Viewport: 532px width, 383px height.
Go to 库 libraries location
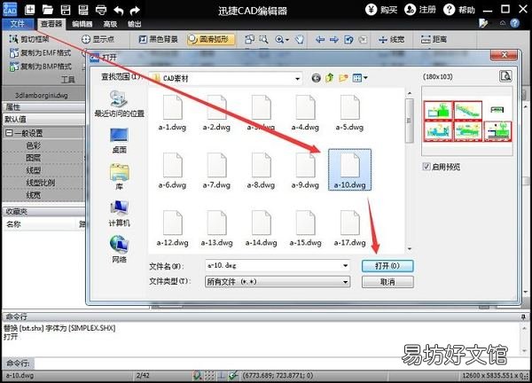[119, 176]
